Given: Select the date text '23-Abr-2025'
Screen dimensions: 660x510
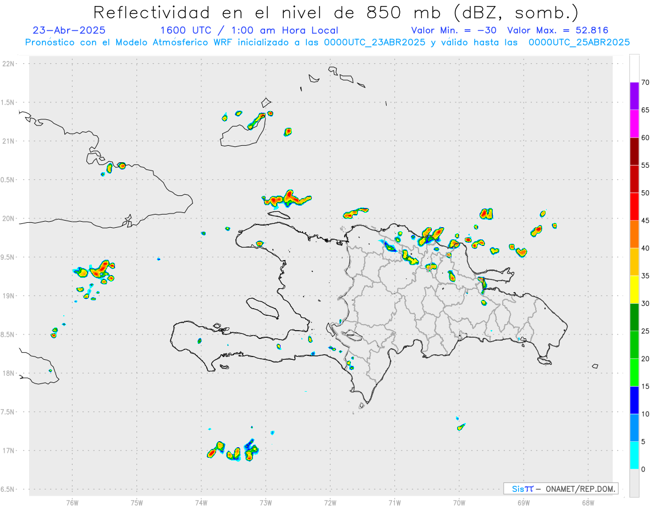Looking at the screenshot, I should (x=69, y=30).
